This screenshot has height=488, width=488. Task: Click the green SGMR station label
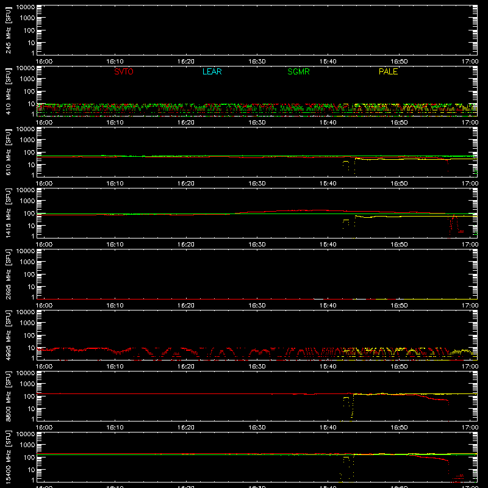coord(298,71)
